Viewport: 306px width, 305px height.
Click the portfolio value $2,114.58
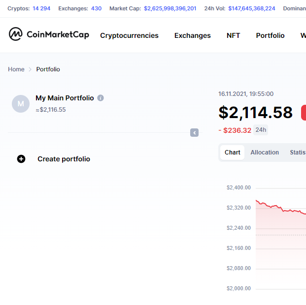click(x=255, y=113)
